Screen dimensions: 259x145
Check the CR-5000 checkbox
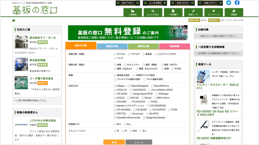tap(115, 94)
